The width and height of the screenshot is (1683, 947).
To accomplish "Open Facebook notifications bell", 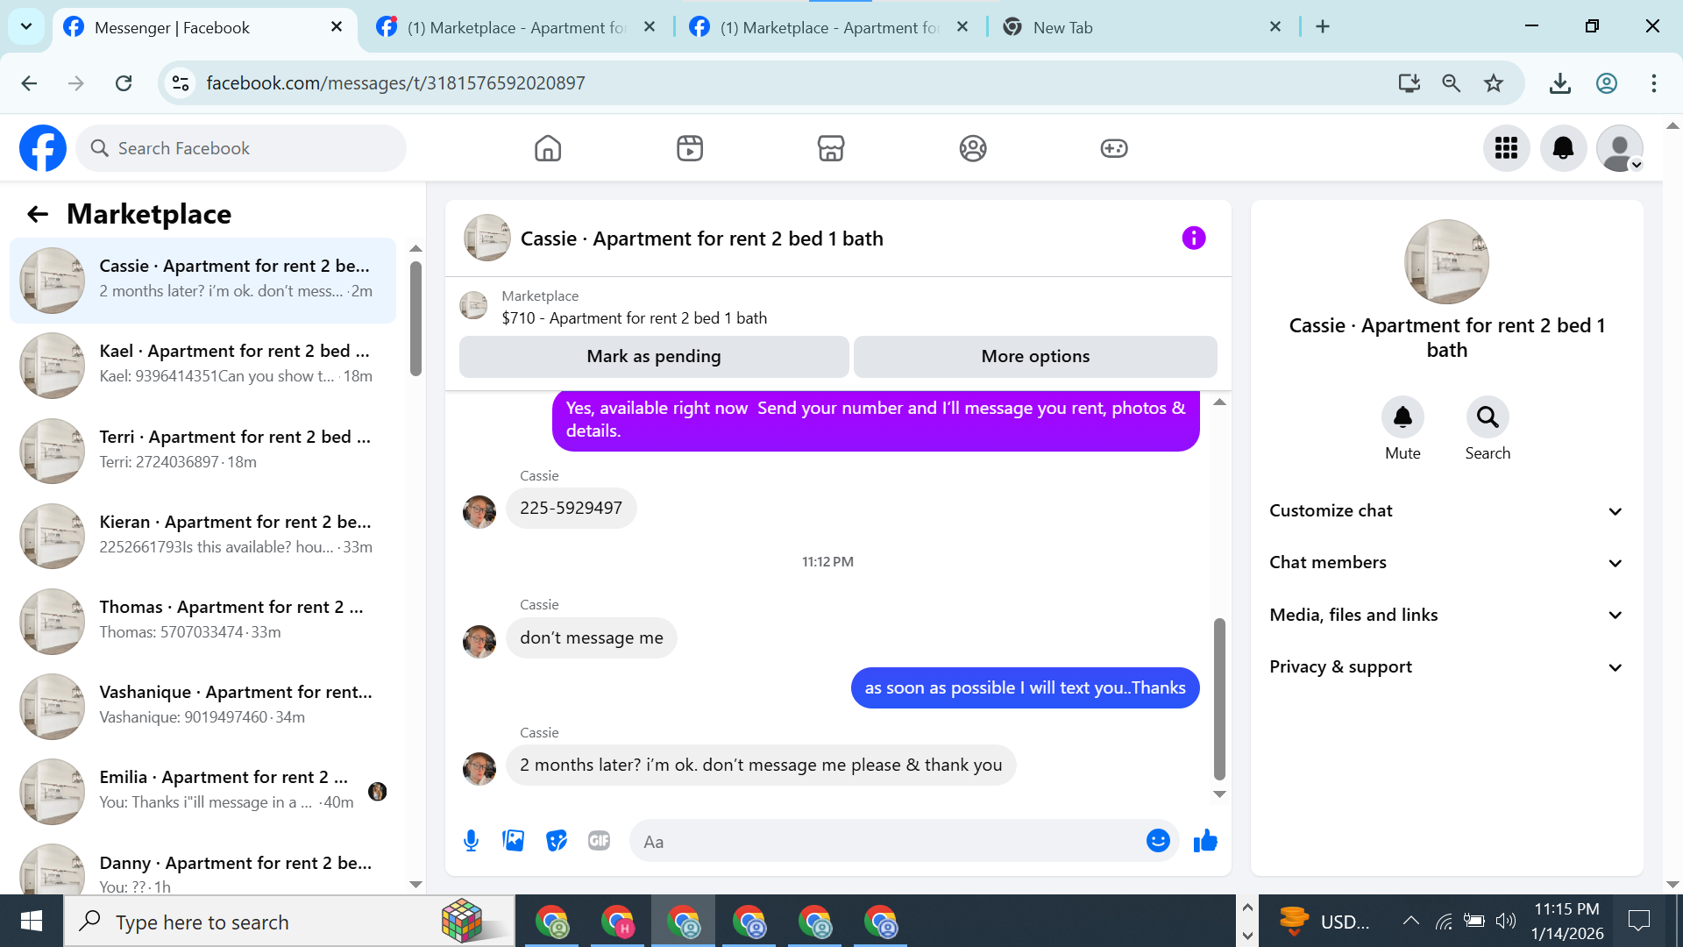I will click(1563, 148).
